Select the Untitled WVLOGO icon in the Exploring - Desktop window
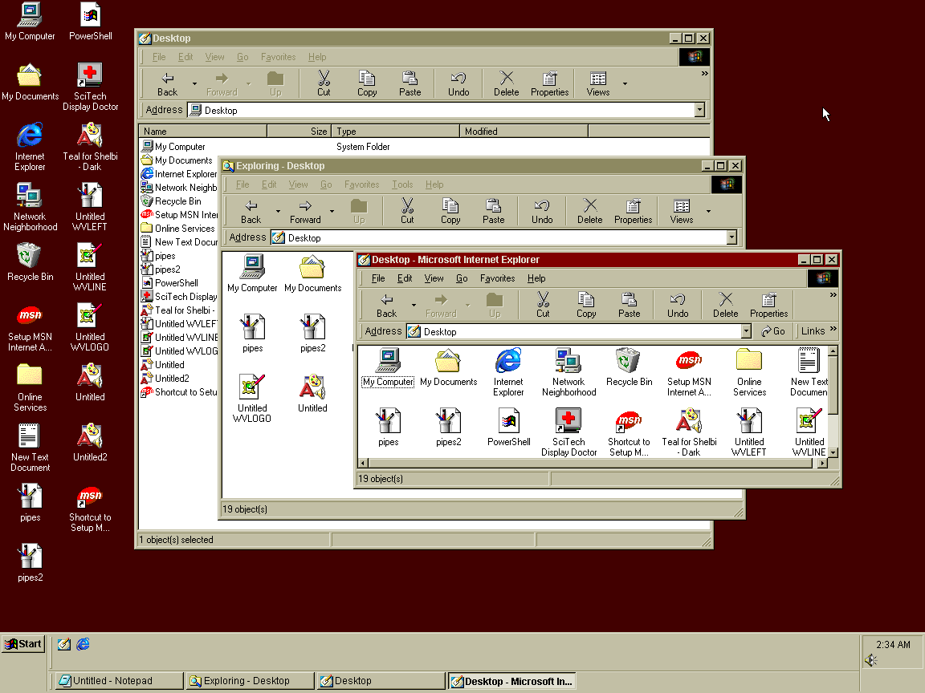This screenshot has height=693, width=925. click(252, 399)
